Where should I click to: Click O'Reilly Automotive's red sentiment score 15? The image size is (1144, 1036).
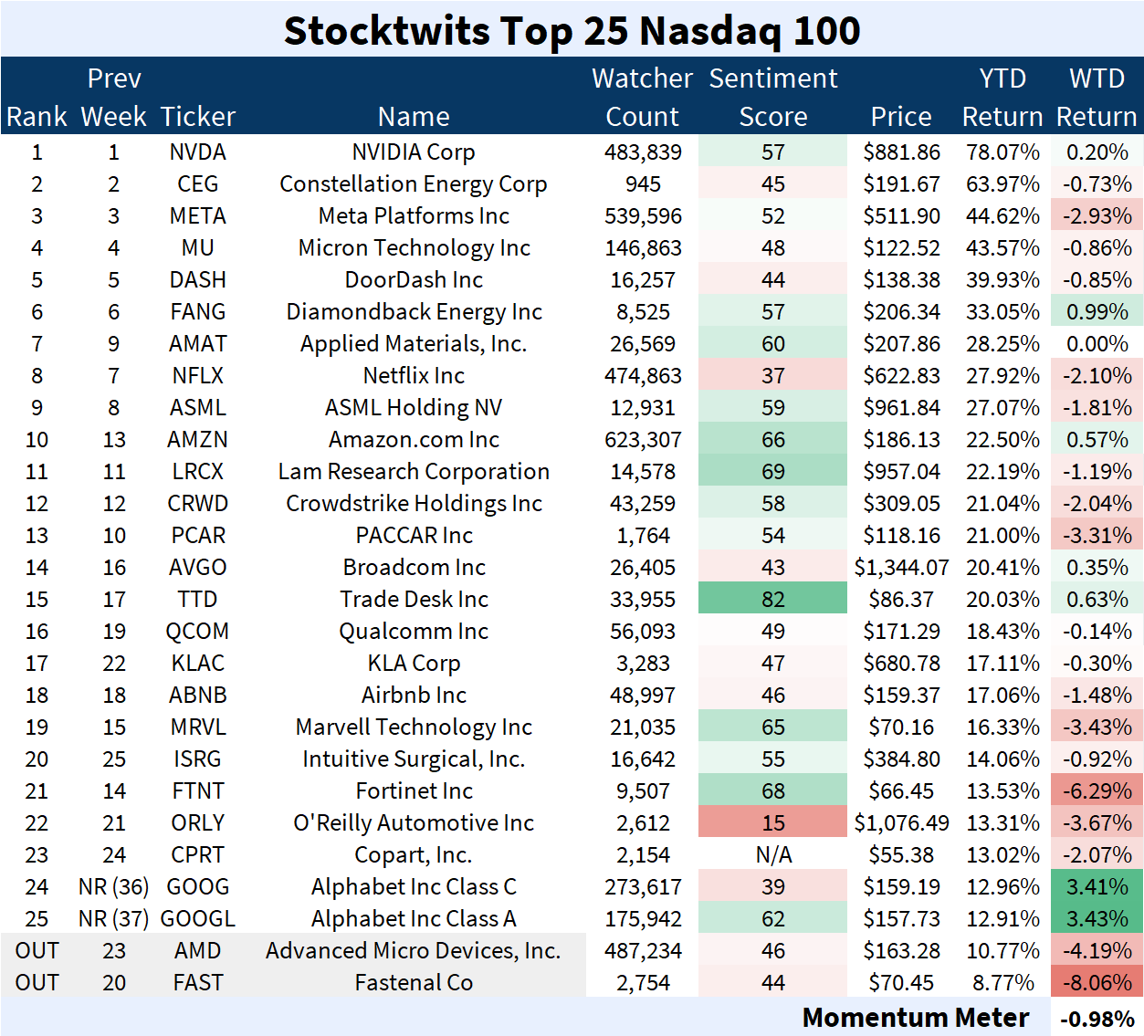pos(772,823)
